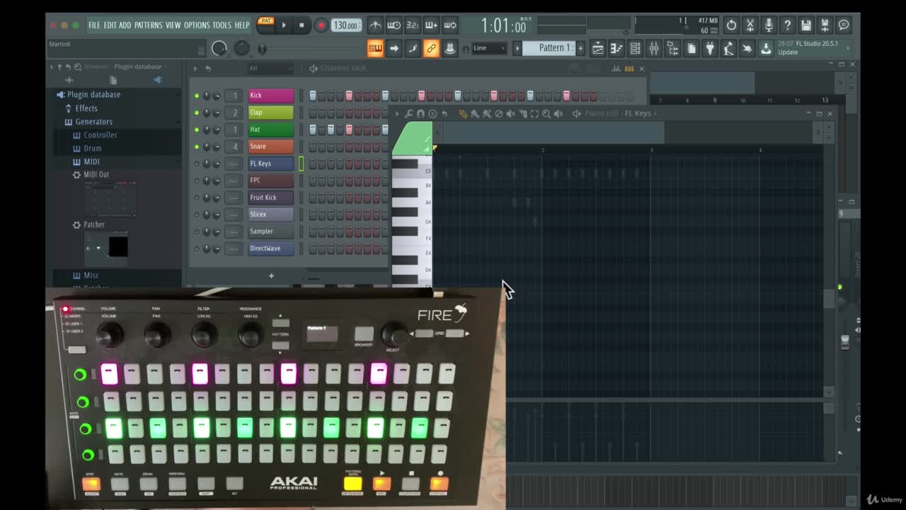Open the EDIT menu
The width and height of the screenshot is (906, 510).
(x=110, y=25)
